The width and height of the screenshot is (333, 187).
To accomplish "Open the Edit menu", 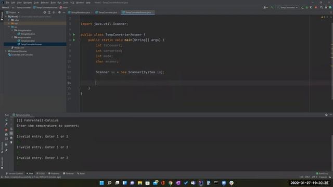I will (13, 3).
